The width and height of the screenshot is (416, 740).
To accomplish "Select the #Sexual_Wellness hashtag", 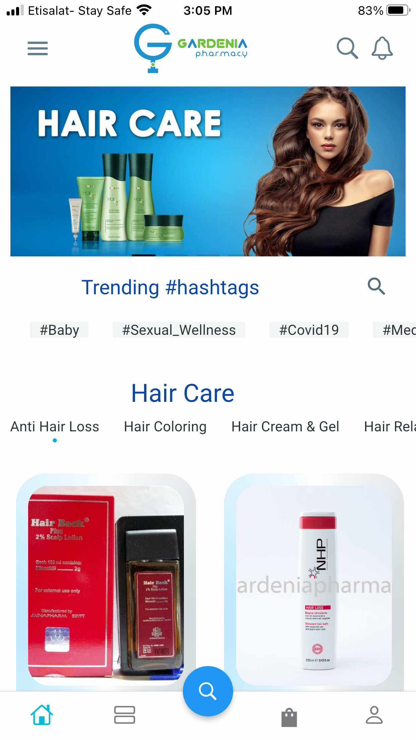I will pyautogui.click(x=179, y=330).
